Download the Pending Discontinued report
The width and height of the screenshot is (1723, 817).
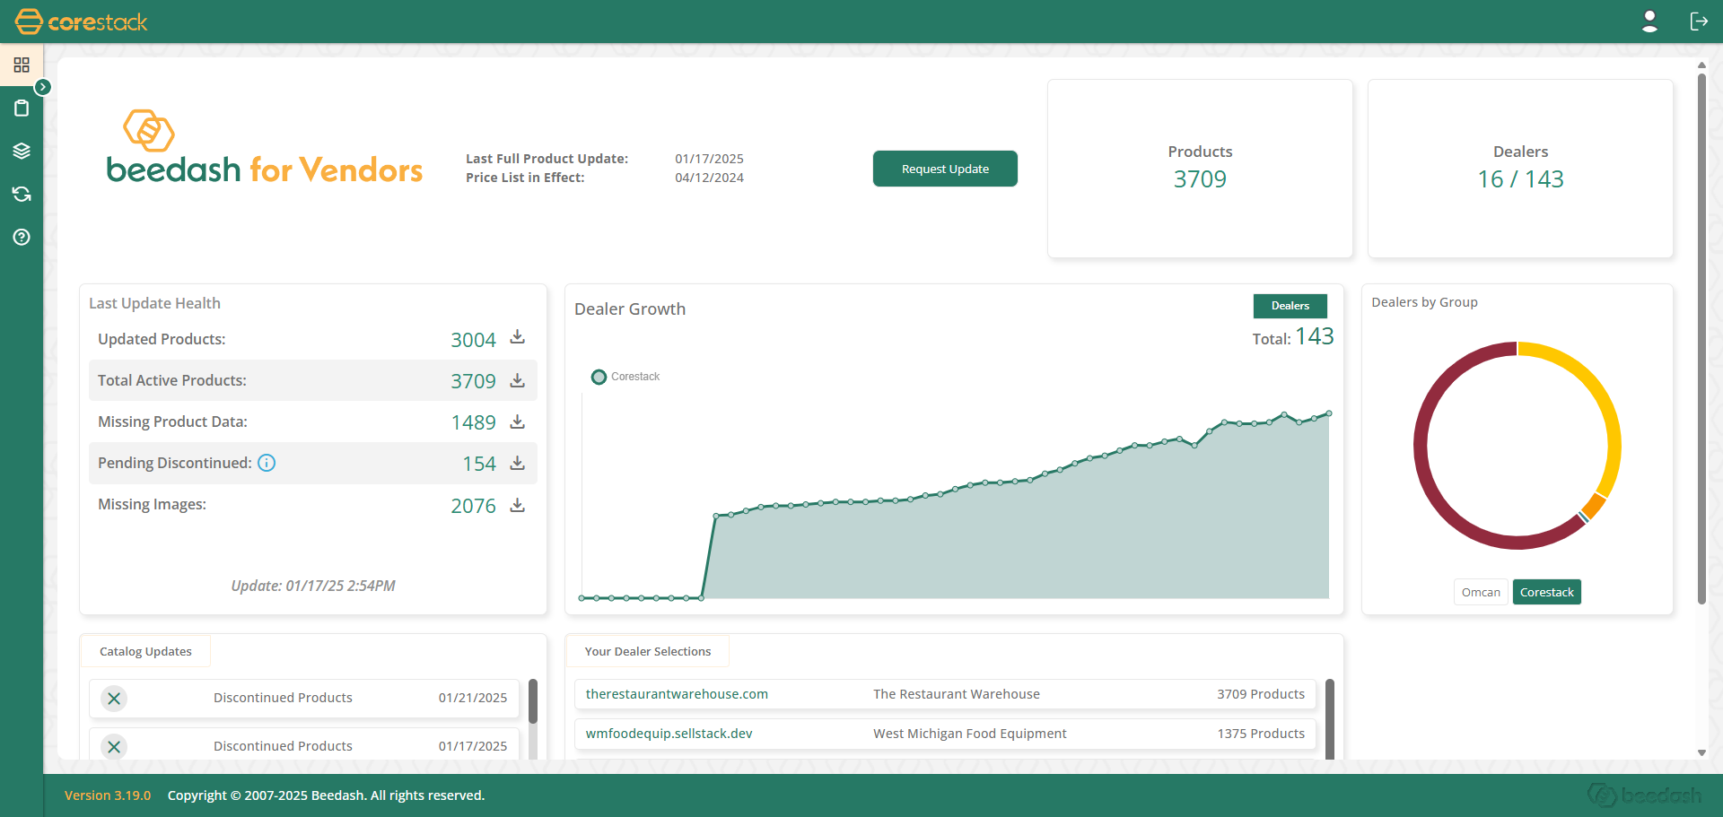click(518, 463)
